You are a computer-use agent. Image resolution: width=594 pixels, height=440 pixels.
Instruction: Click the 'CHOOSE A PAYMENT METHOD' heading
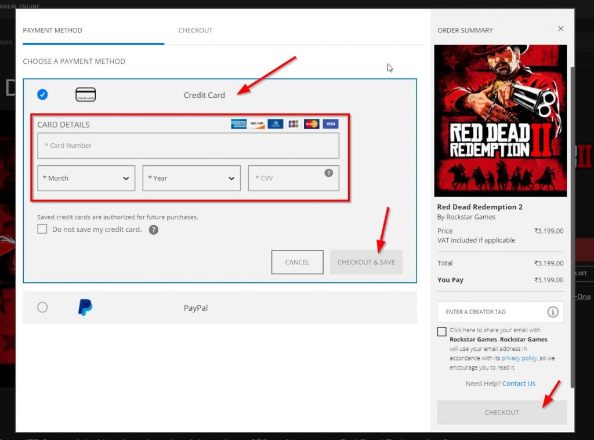click(x=74, y=61)
